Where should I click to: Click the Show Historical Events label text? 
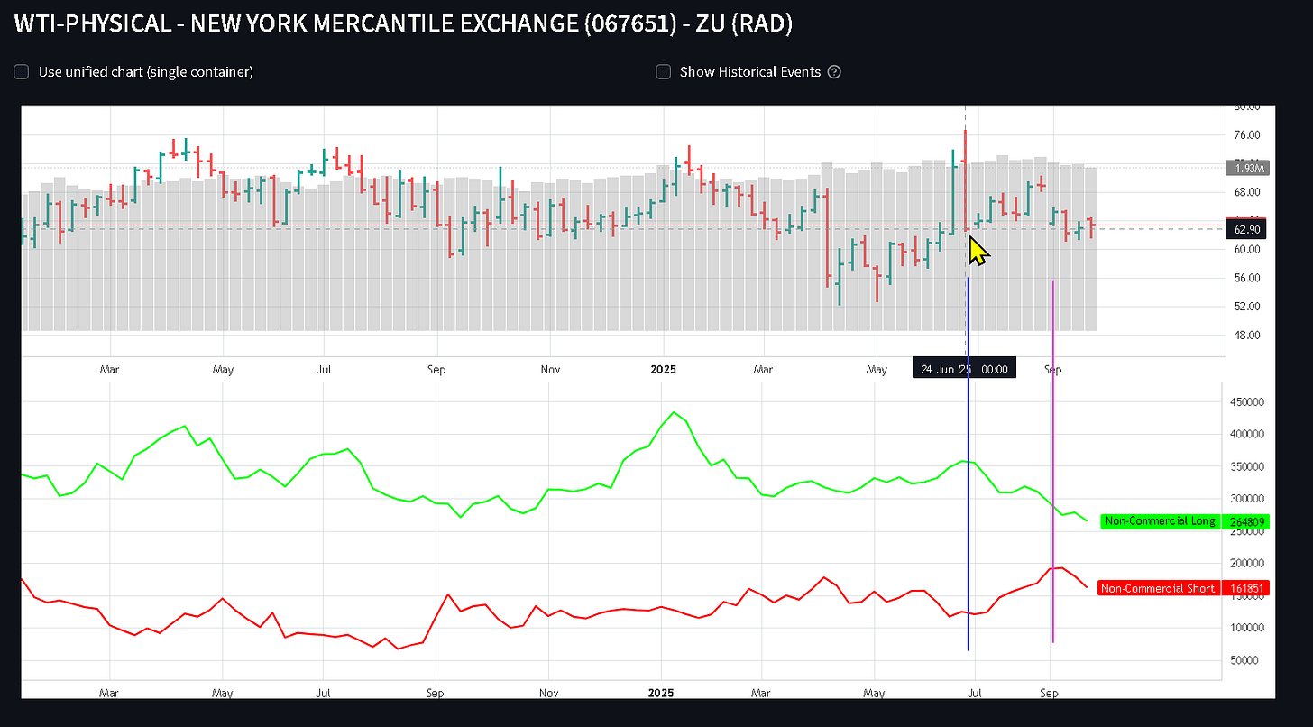[750, 72]
